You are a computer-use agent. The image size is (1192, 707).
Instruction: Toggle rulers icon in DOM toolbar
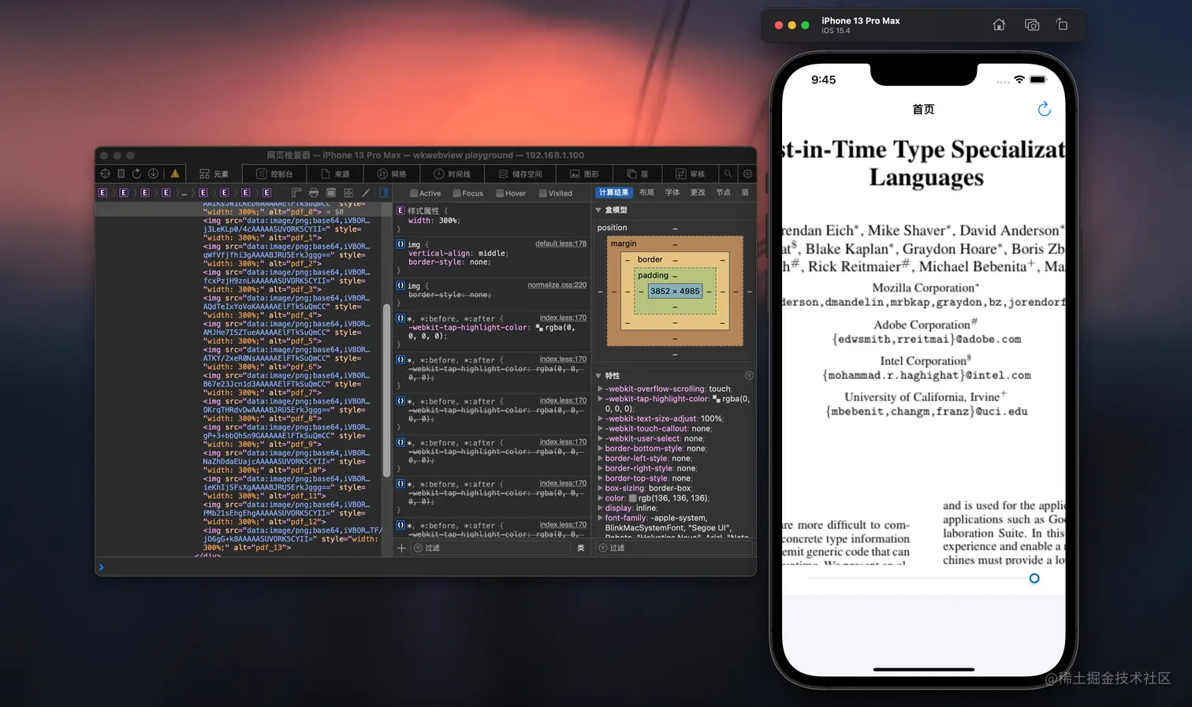296,192
